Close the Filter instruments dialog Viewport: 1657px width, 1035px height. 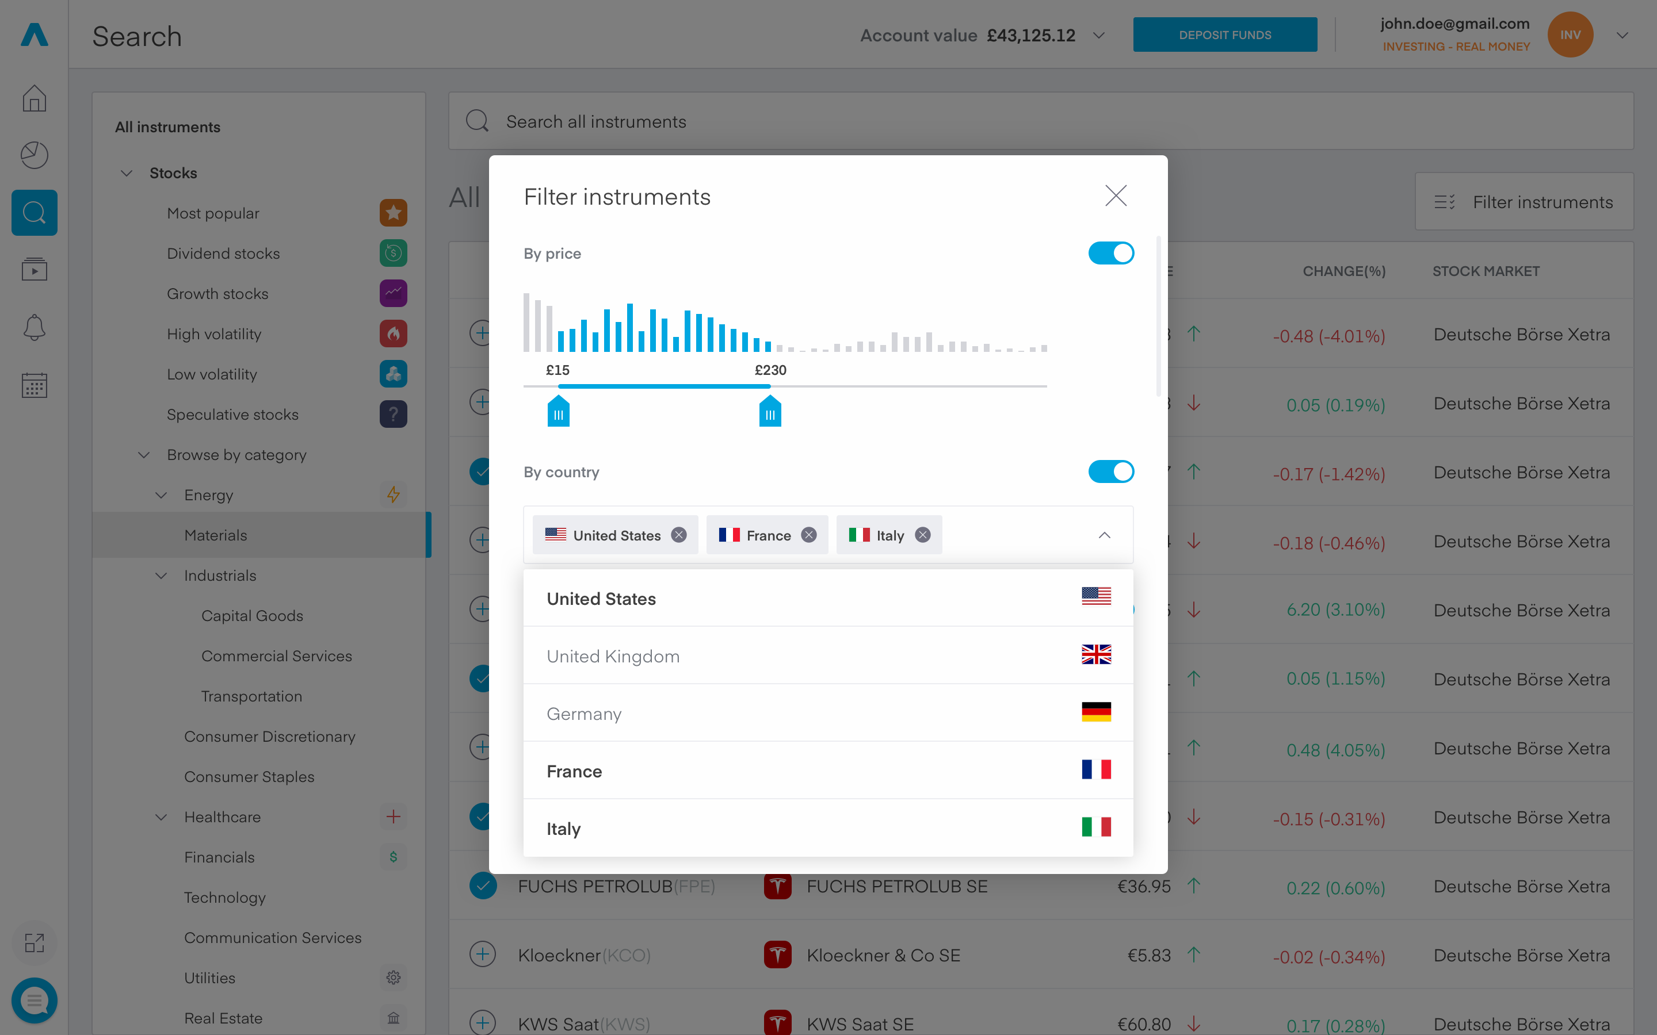[x=1116, y=195]
